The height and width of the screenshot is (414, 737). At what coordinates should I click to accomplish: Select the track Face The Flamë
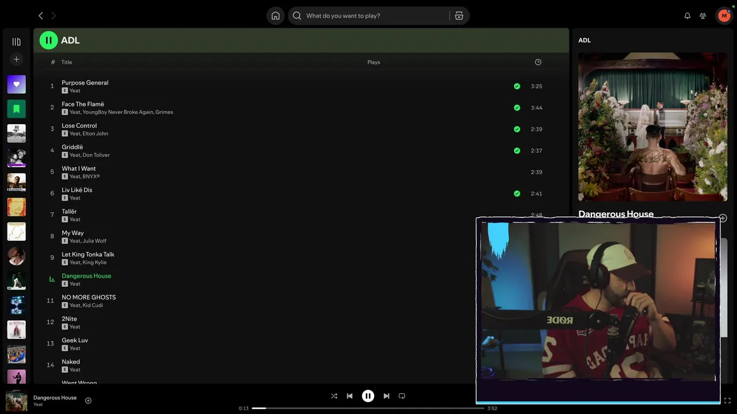pyautogui.click(x=83, y=104)
